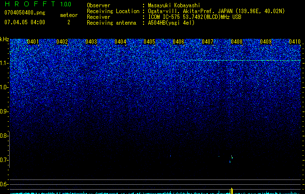Click the 0410 time marker
This screenshot has width=305, height=194.
point(295,42)
